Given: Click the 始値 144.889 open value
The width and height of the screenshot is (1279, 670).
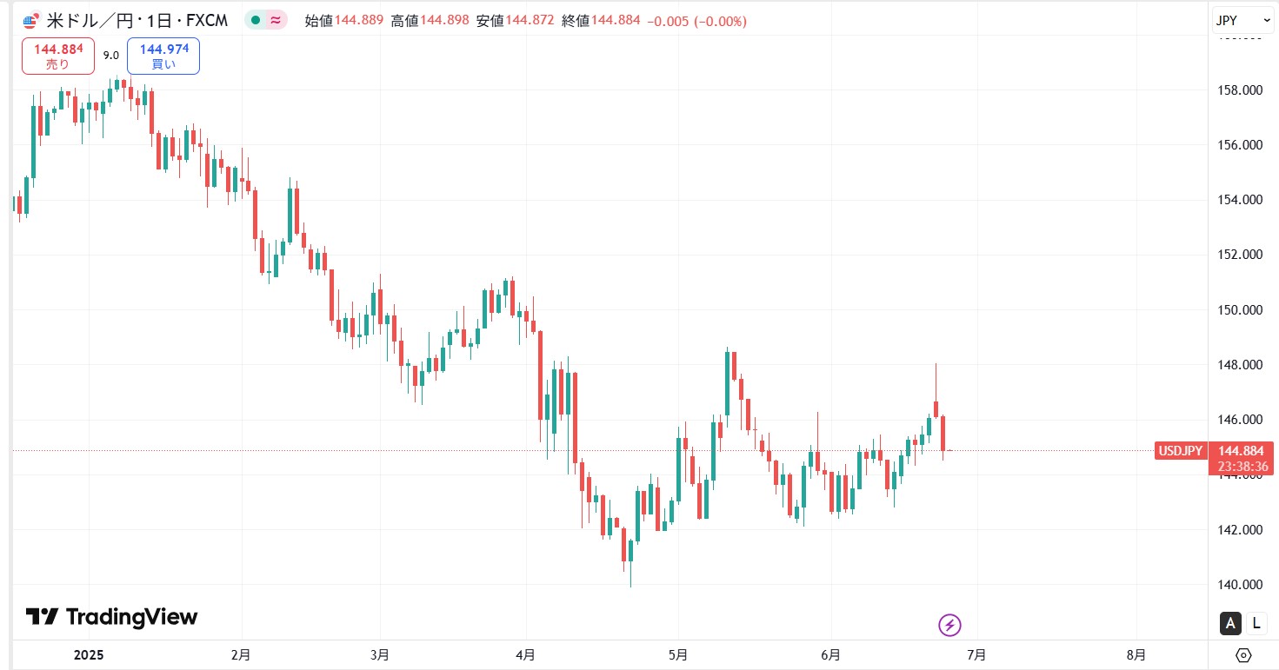Looking at the screenshot, I should (x=344, y=21).
